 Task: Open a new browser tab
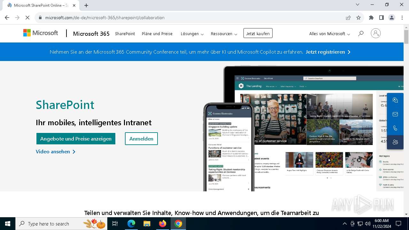coord(86,5)
